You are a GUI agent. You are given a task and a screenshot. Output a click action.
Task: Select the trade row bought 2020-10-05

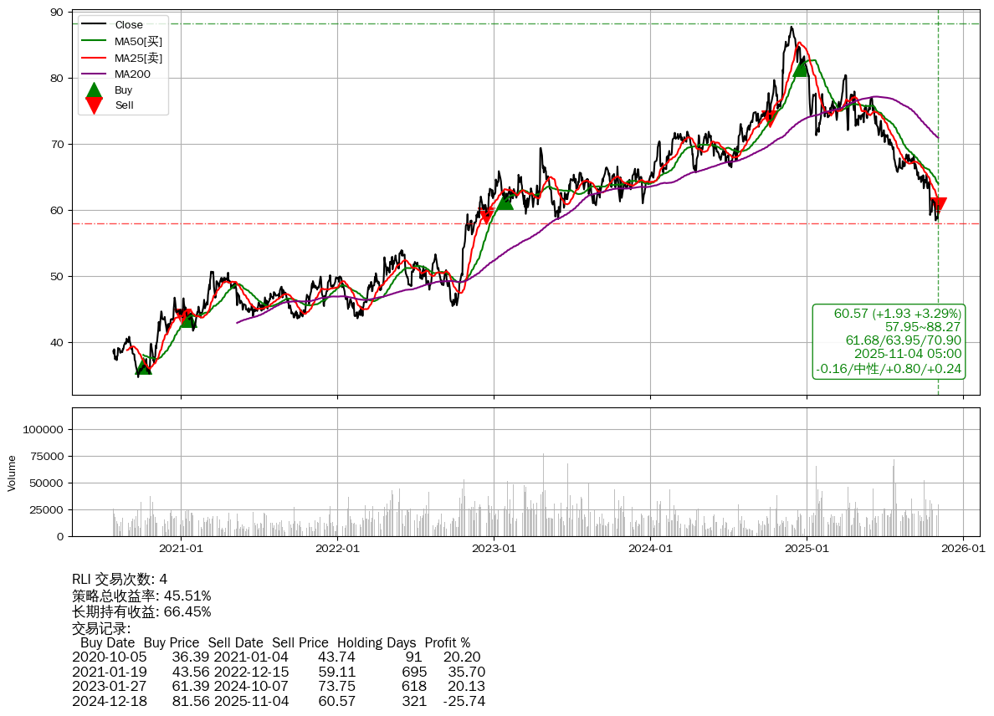[x=276, y=657]
